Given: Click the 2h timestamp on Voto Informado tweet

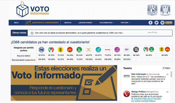Looking at the screenshot, I should 167,74.
